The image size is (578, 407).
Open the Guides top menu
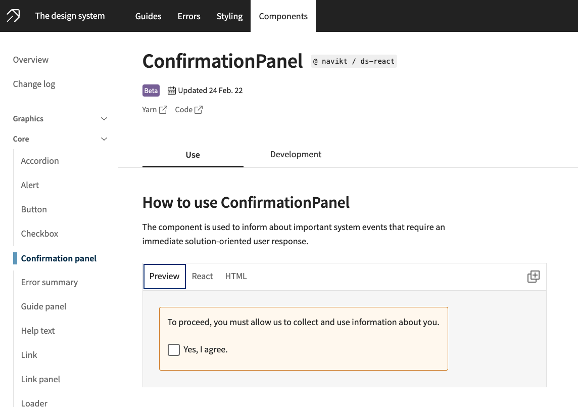pyautogui.click(x=149, y=16)
